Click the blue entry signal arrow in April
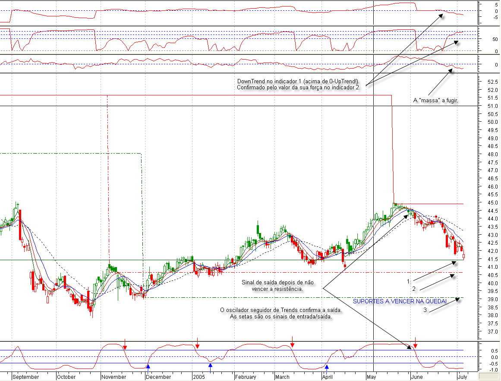This screenshot has height=381, width=501. point(327,369)
